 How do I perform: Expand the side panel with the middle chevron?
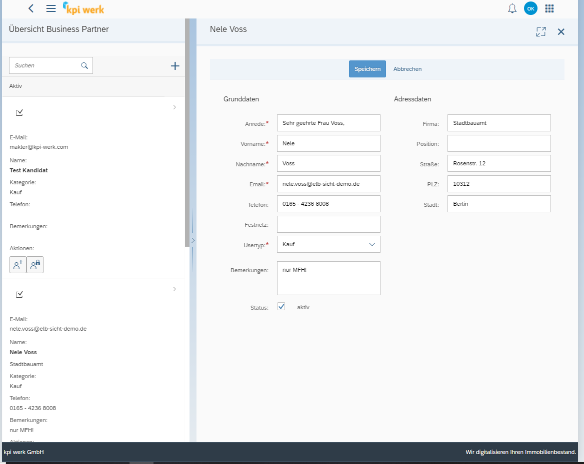pyautogui.click(x=193, y=240)
